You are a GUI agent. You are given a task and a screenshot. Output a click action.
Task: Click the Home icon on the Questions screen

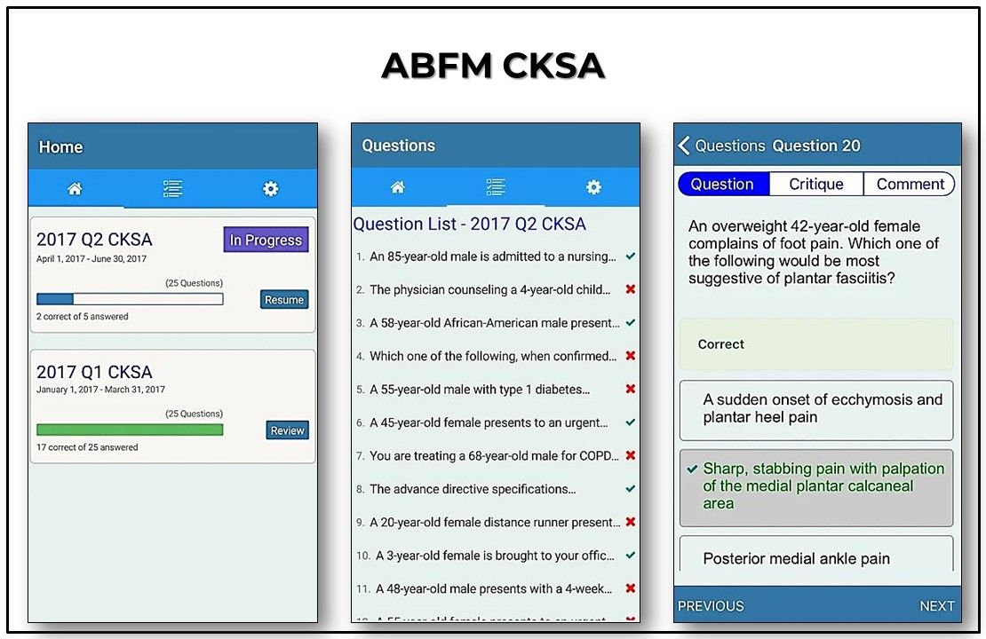point(397,187)
